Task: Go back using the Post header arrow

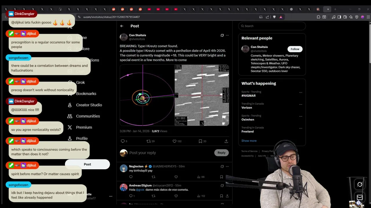Action: coord(122,26)
